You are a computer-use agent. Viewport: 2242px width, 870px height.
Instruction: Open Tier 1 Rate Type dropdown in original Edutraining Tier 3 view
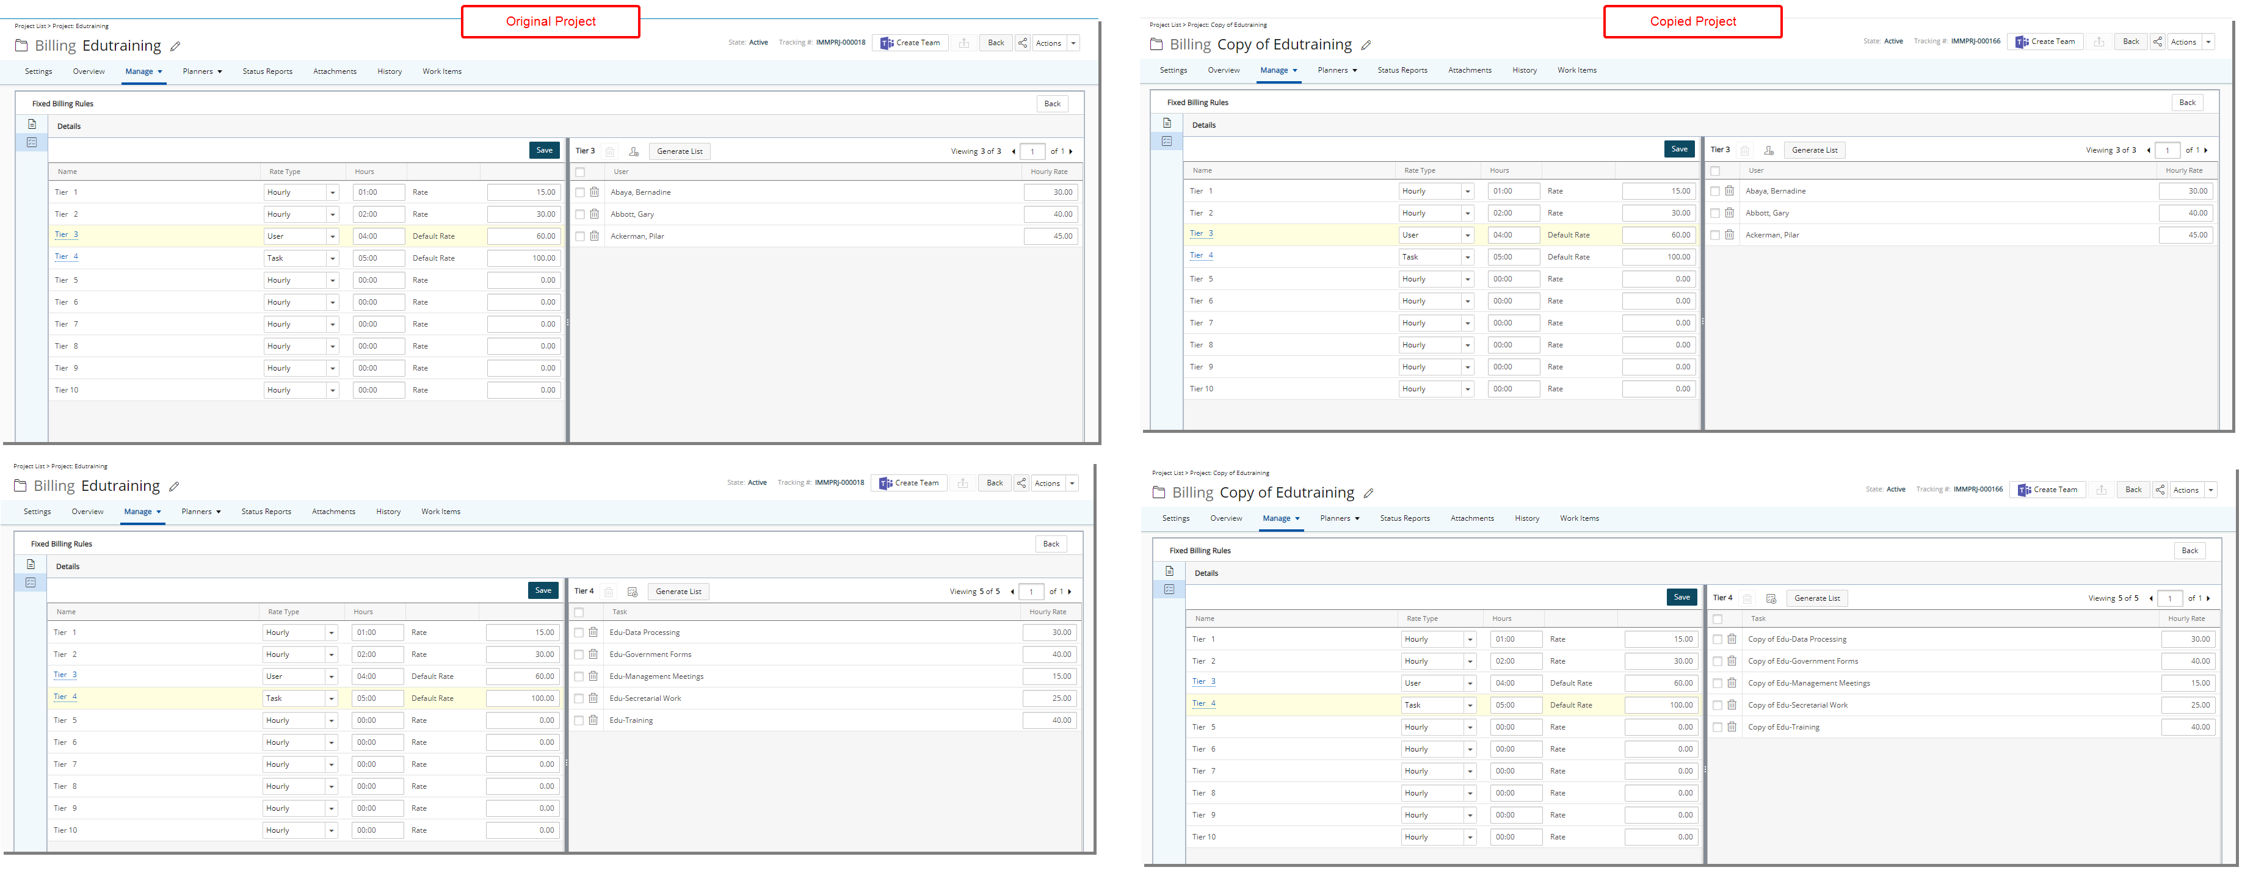pos(333,192)
